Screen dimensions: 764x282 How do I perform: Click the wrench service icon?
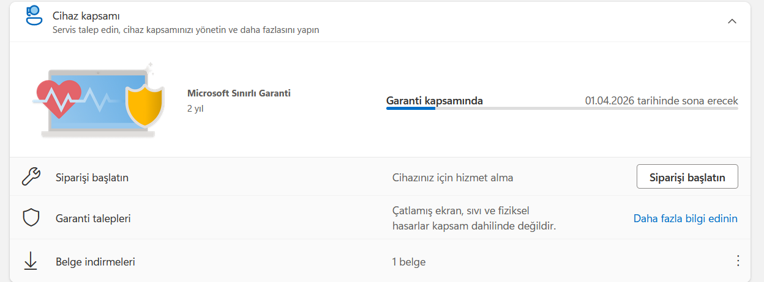click(x=31, y=177)
